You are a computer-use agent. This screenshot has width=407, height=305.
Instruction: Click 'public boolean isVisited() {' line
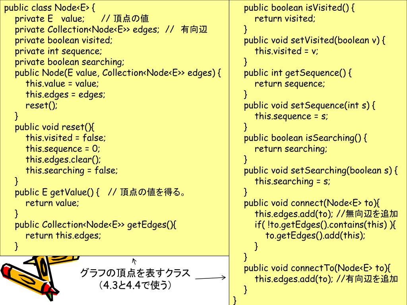[299, 8]
